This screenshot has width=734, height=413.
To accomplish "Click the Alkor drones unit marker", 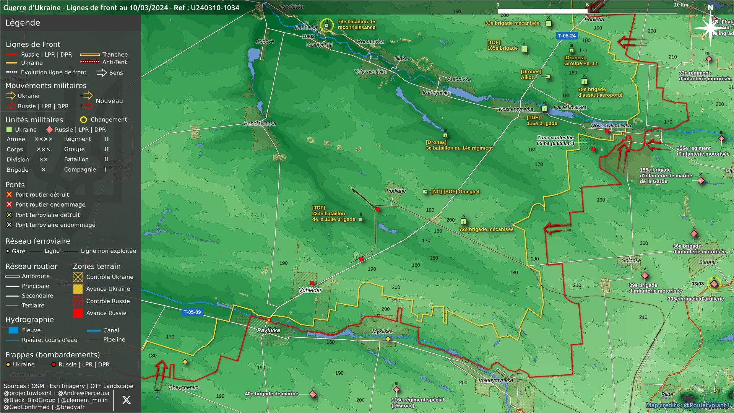I will pos(548,76).
